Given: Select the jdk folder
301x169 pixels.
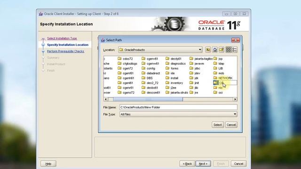Looking at the screenshot, I should click(194, 78).
